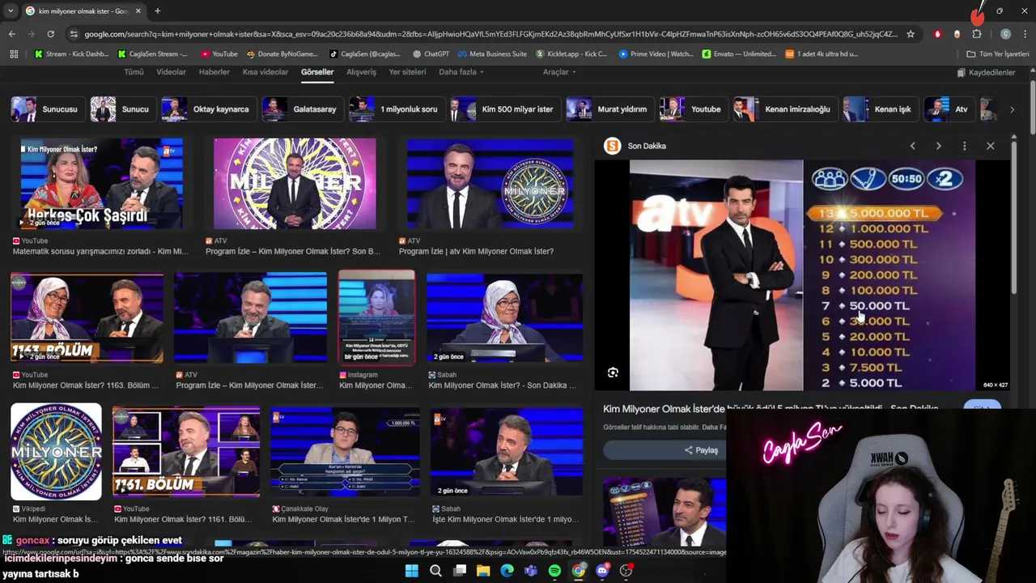The height and width of the screenshot is (583, 1036).
Task: Expand the Araçlar tools dropdown
Action: click(559, 72)
